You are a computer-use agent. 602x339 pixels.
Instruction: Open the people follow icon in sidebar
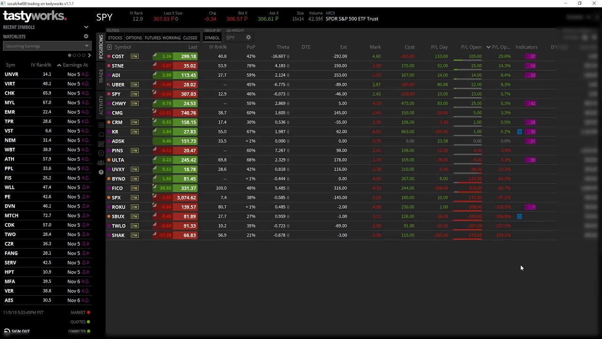pos(101,162)
